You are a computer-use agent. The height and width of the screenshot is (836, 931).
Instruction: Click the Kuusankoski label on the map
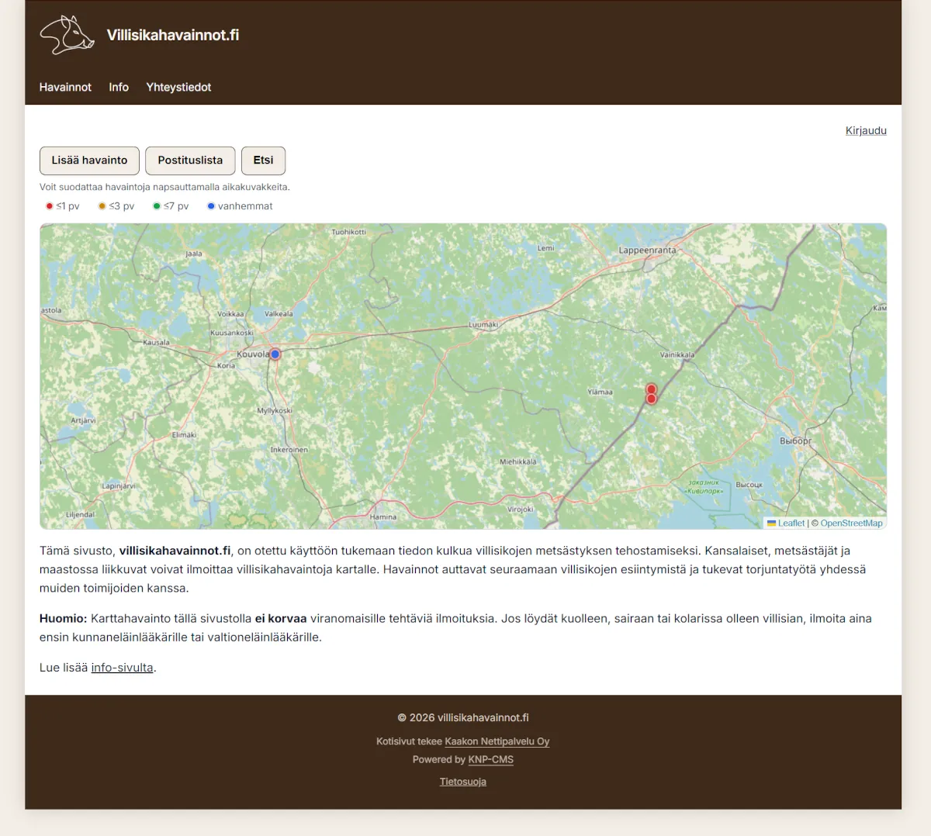[x=232, y=333]
